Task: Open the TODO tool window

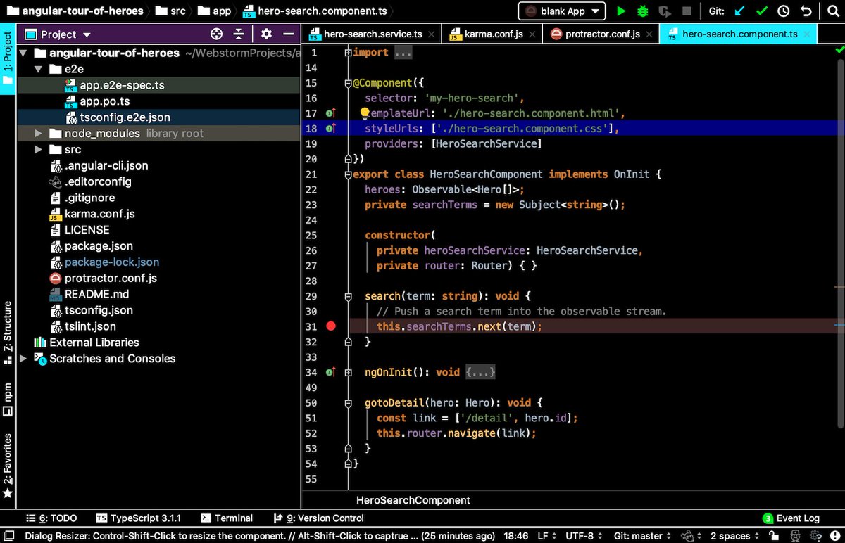Action: click(51, 518)
